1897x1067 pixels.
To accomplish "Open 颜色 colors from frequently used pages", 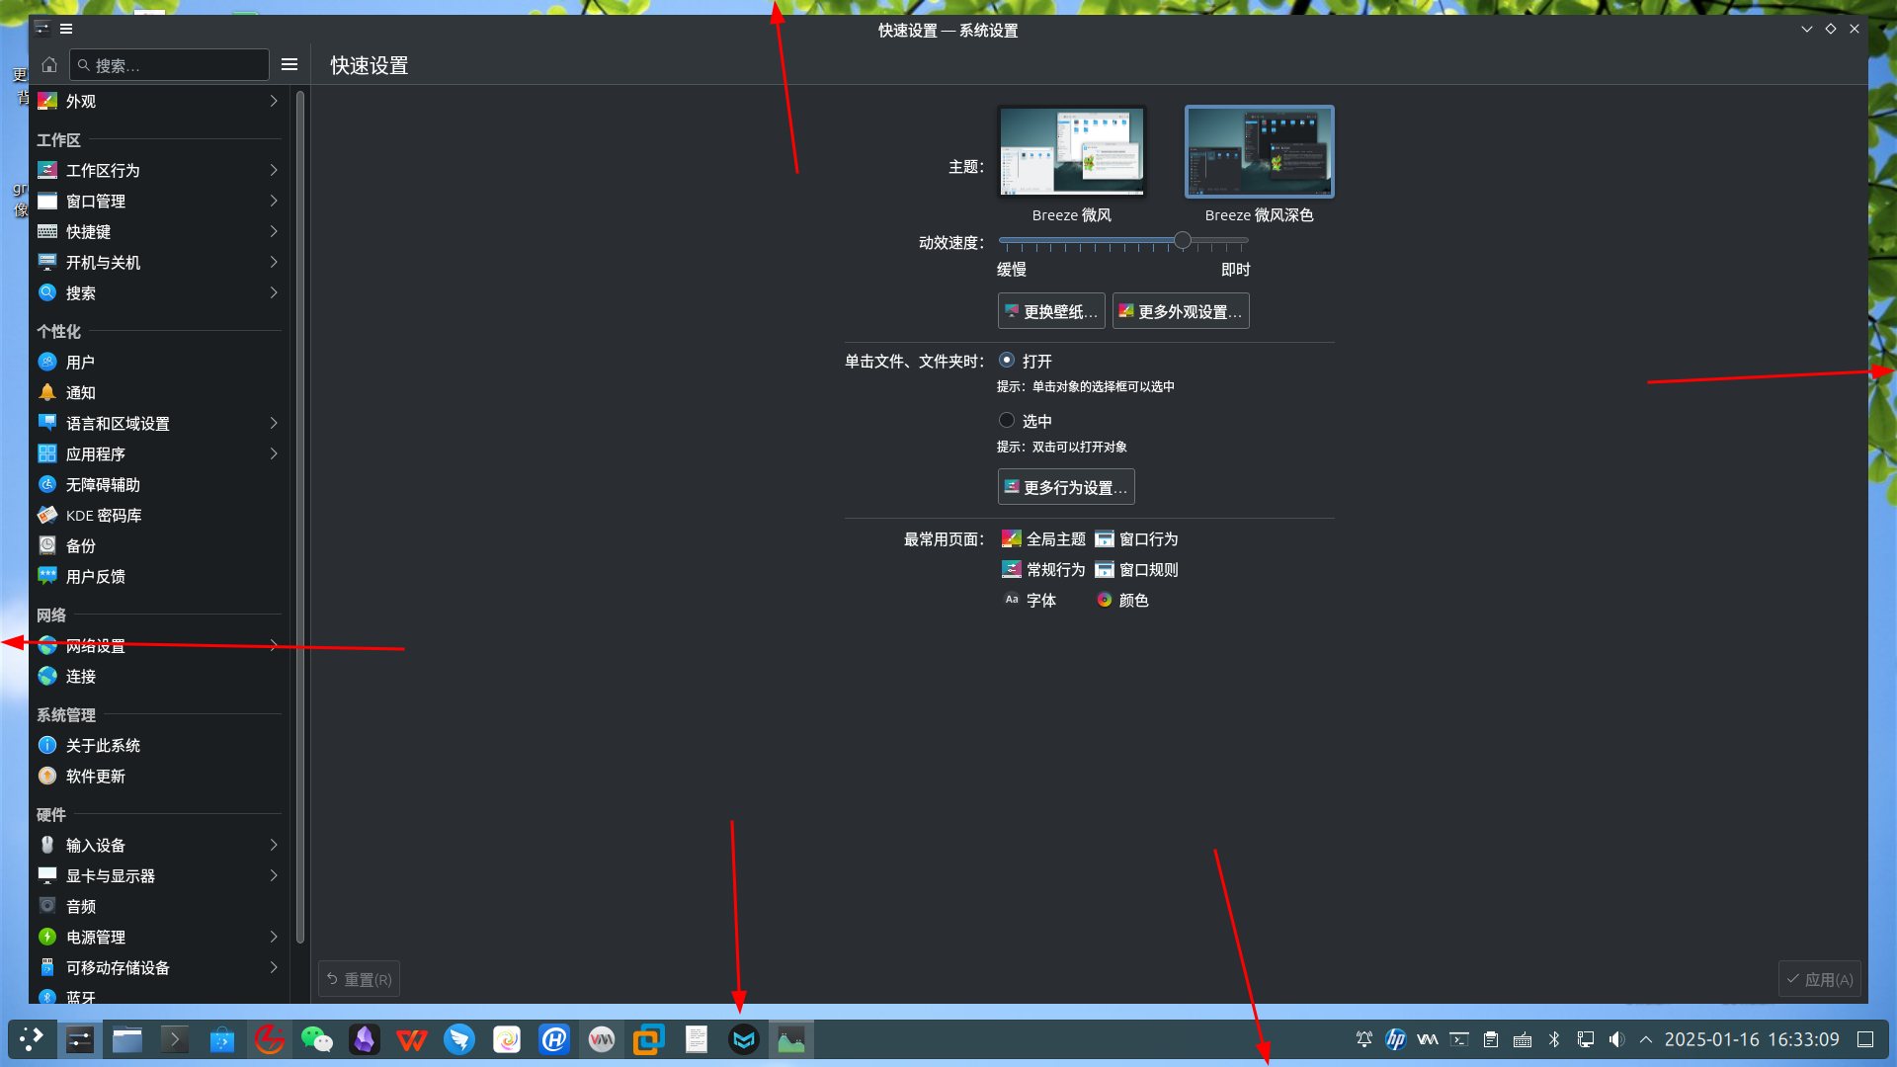I will coord(1121,601).
